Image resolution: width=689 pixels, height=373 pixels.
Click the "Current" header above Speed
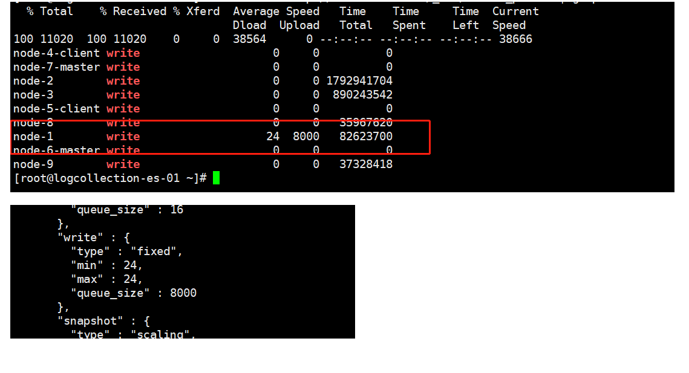pyautogui.click(x=515, y=11)
